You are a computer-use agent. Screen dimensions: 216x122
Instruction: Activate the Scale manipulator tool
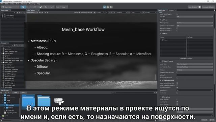pyautogui.click(x=40, y=7)
